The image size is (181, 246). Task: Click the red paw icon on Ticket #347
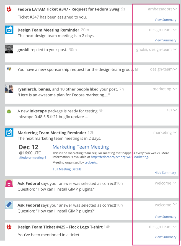pyautogui.click(x=9, y=9)
